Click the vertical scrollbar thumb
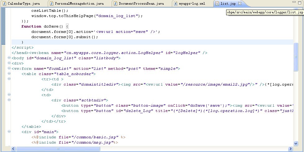 [296, 57]
